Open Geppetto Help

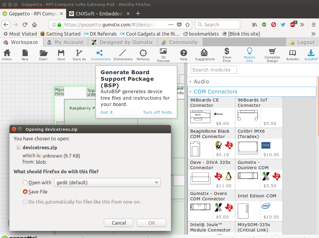[x=183, y=55]
